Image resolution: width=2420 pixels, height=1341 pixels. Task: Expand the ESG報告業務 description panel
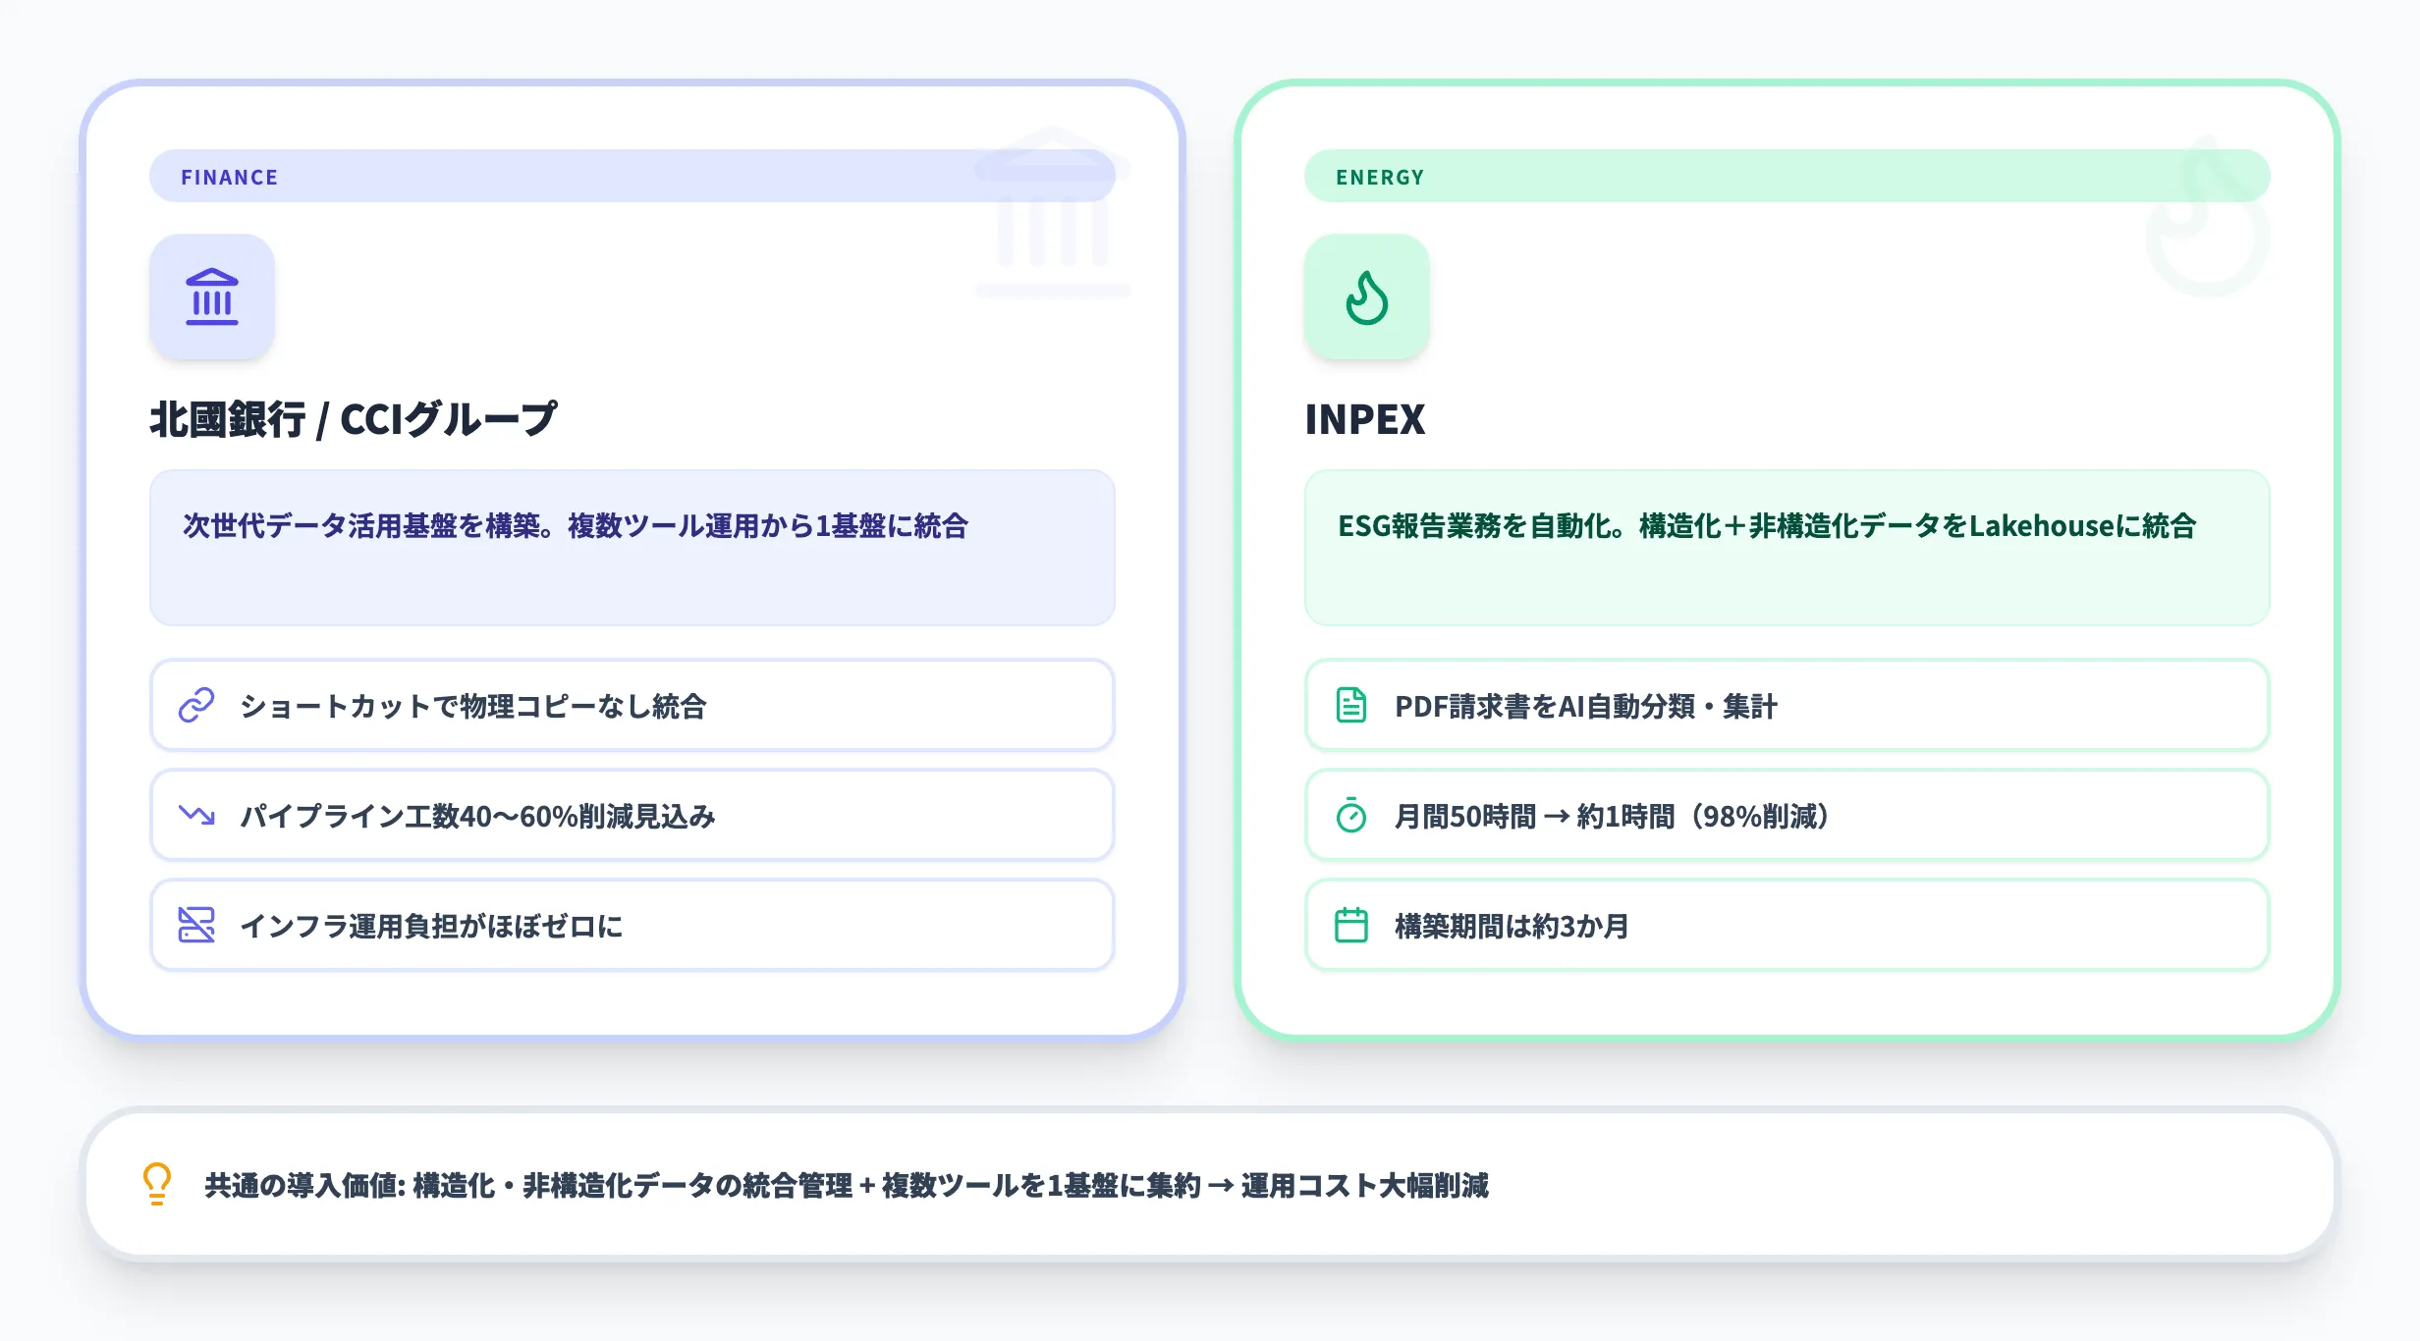1787,547
